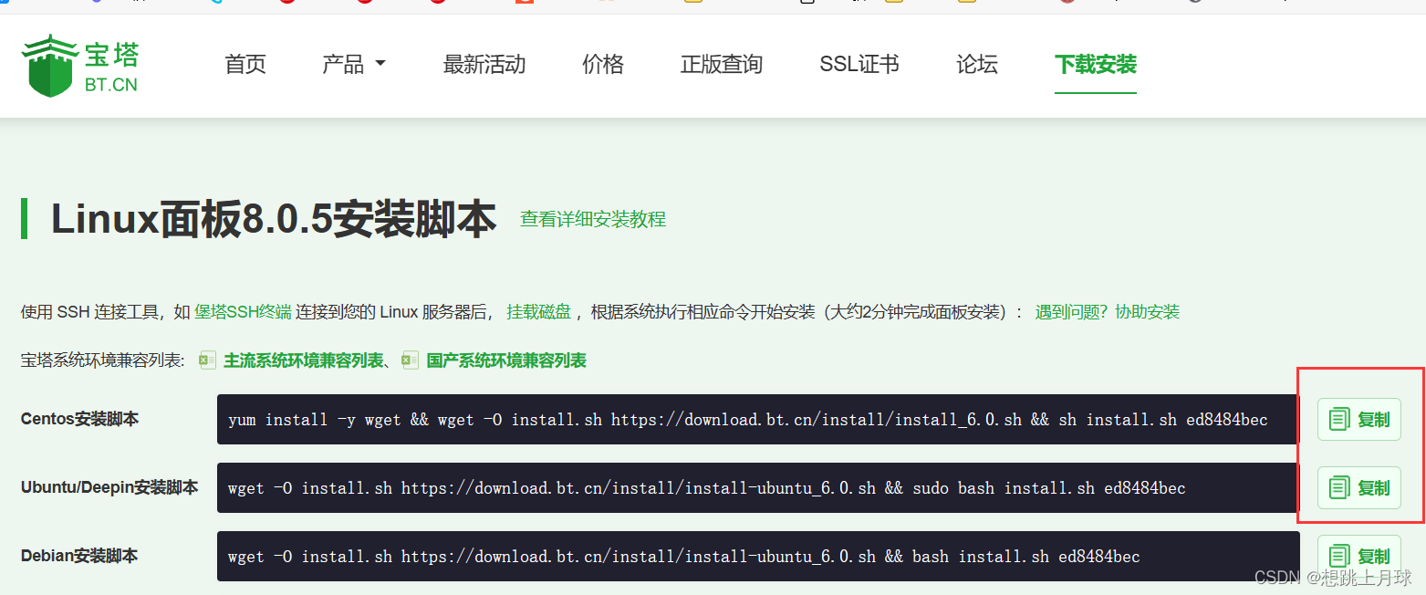Image resolution: width=1426 pixels, height=595 pixels.
Task: View 最新活动 from the menu
Action: pyautogui.click(x=484, y=64)
